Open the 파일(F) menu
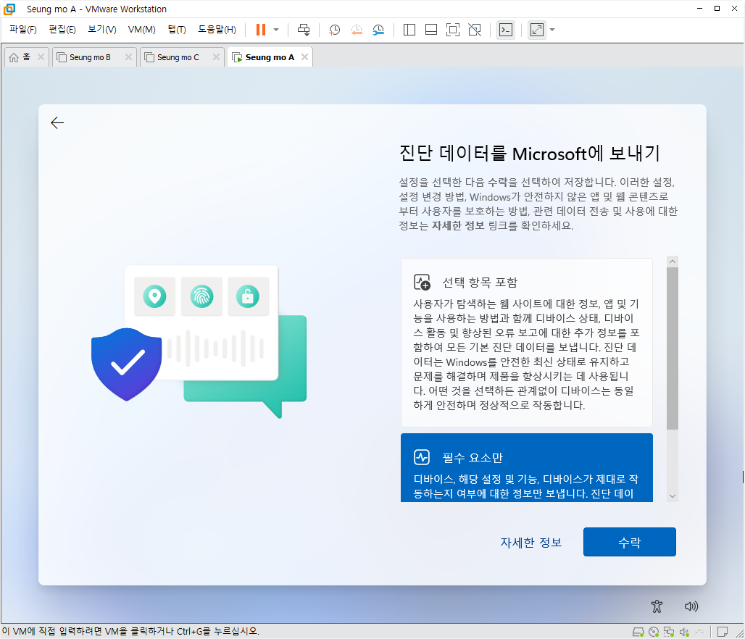 [22, 30]
